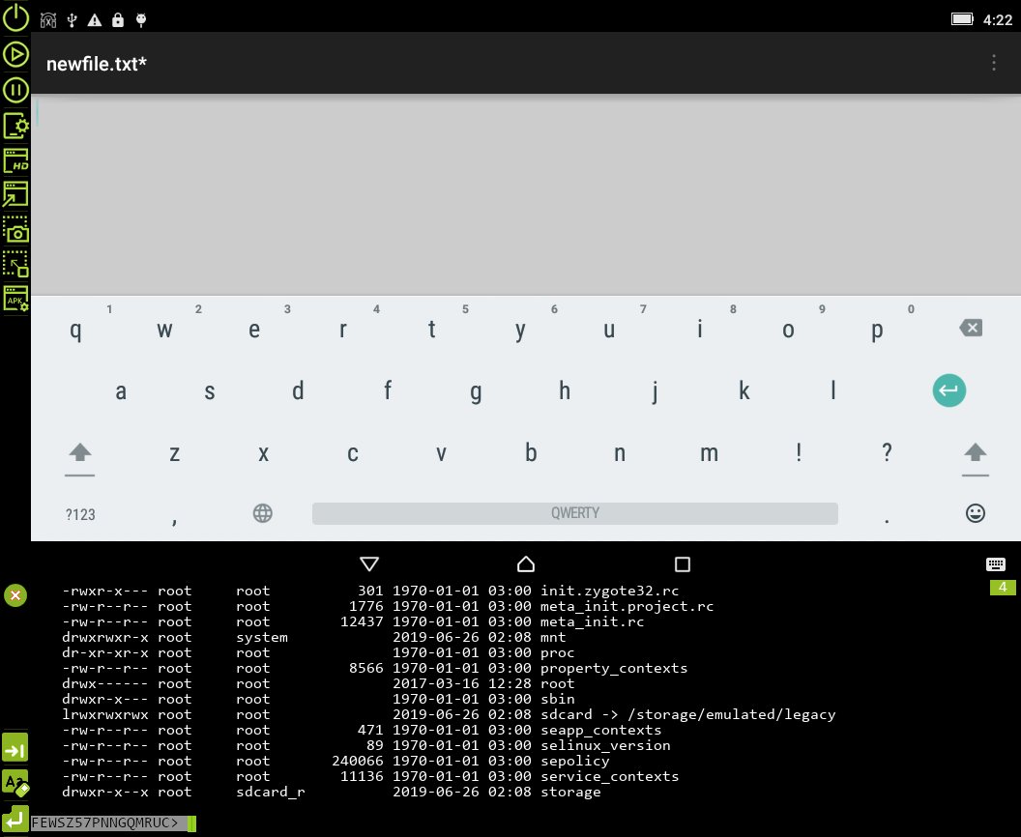Open the emoji smiley keyboard
This screenshot has height=837, width=1021.
pos(975,513)
